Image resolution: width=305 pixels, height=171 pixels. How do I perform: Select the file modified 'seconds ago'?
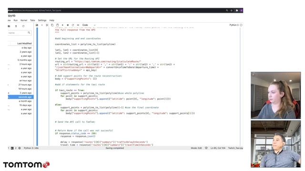(x=20, y=97)
